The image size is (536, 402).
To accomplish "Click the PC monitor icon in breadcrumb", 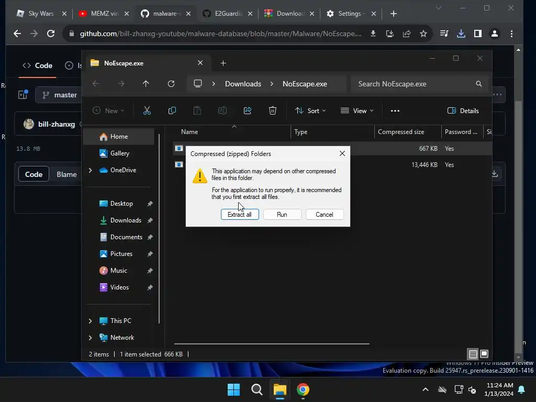I will point(197,84).
